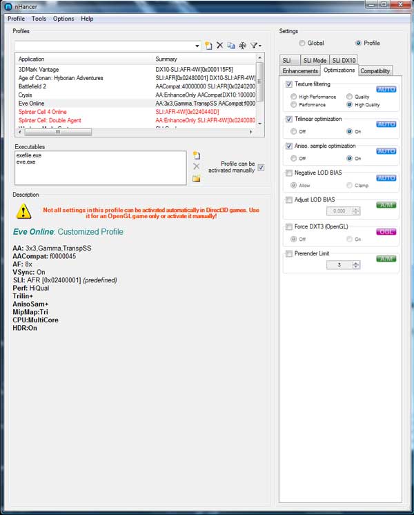Open the profile filter funnel icon

tap(254, 46)
